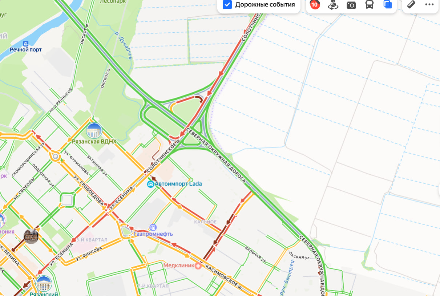Activate street panorama view icon
The height and width of the screenshot is (296, 440).
333,5
